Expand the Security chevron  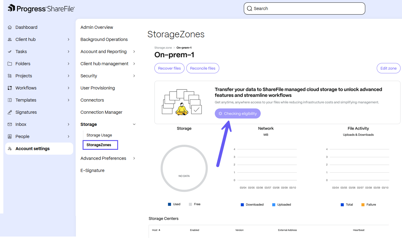pyautogui.click(x=134, y=76)
